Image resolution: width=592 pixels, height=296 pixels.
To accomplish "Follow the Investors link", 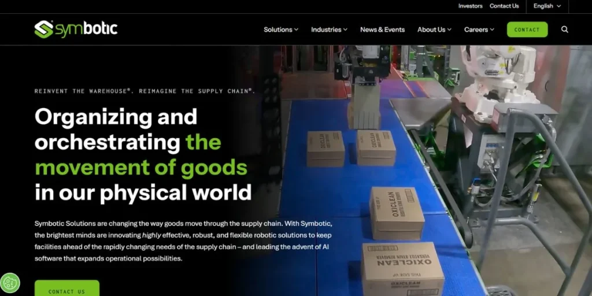I will coord(471,6).
